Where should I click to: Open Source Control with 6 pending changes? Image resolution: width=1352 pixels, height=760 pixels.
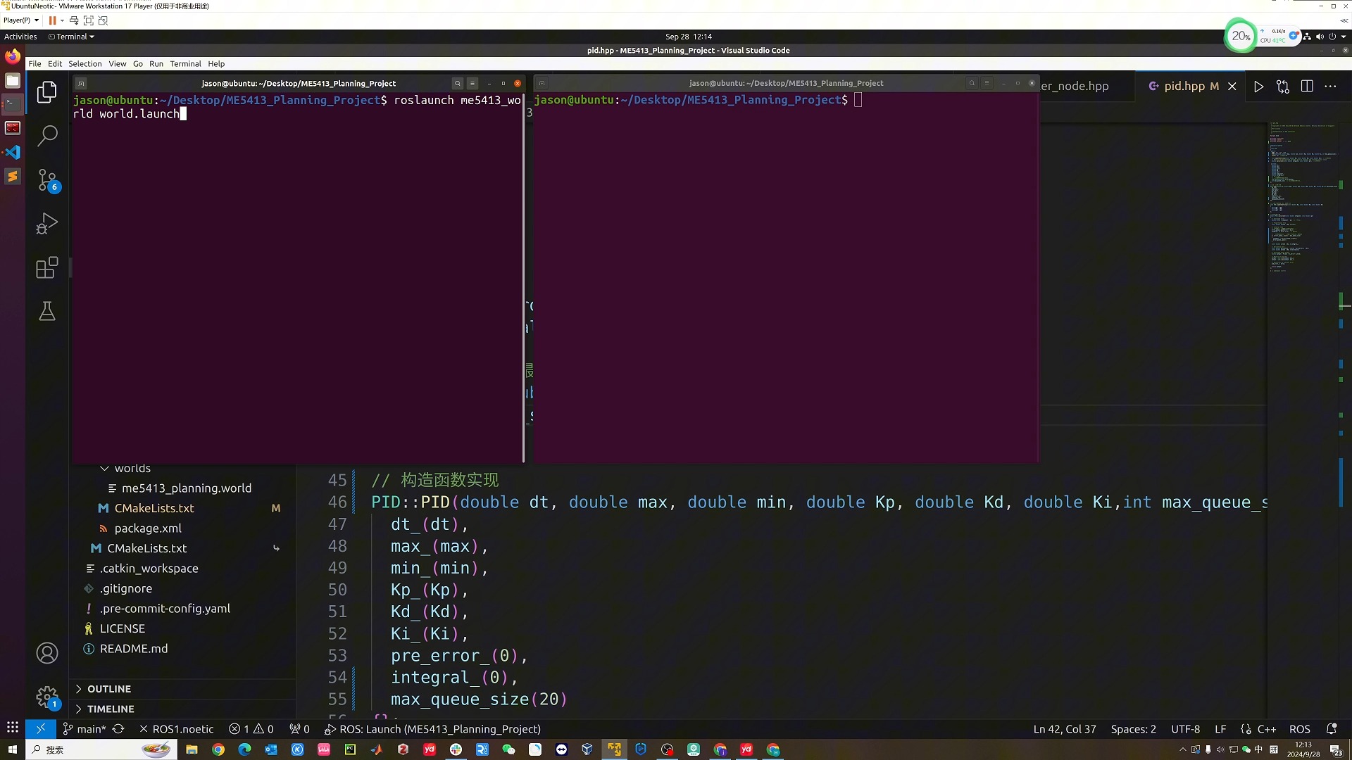[x=47, y=180]
